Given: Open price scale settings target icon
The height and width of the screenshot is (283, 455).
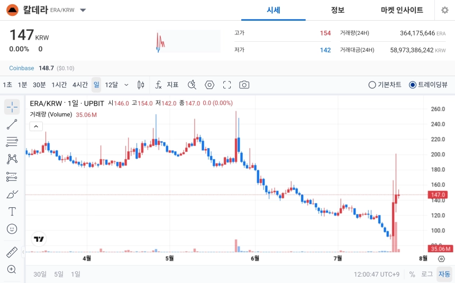Looking at the screenshot, I should click(441, 259).
